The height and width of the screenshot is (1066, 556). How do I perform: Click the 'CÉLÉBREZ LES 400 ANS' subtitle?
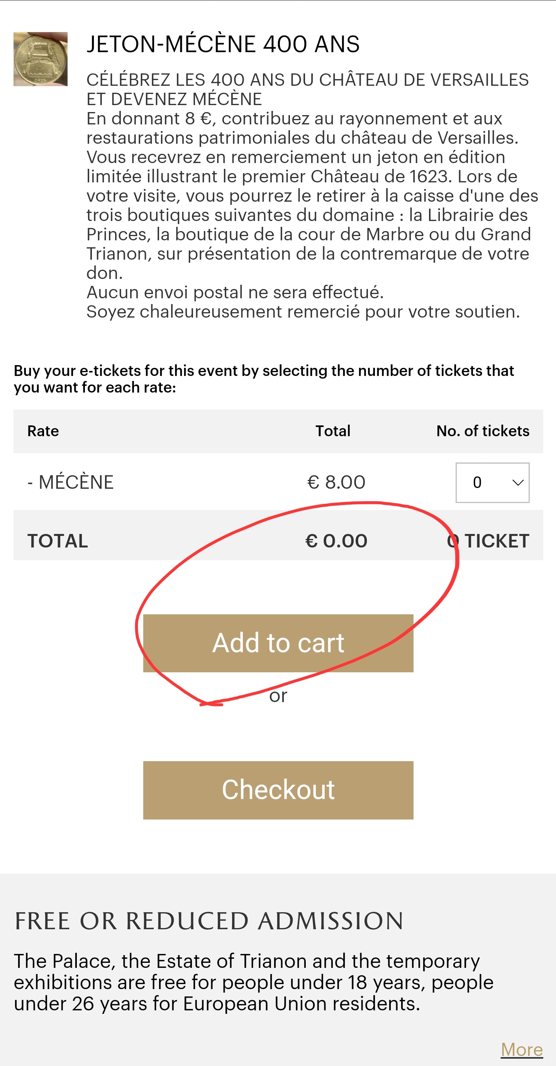307,89
